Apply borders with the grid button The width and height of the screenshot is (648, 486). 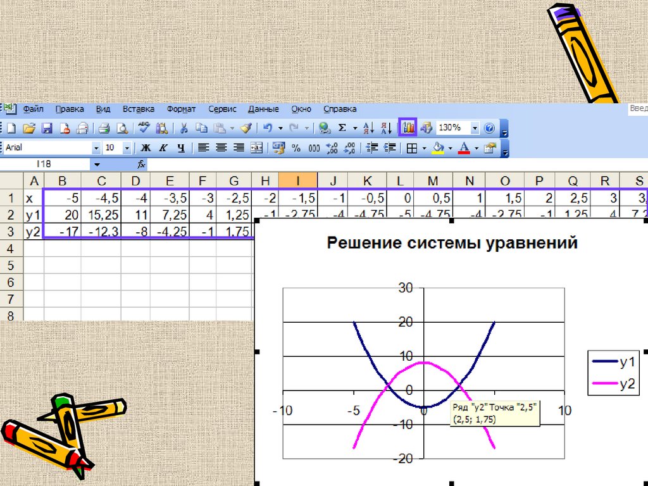point(411,148)
